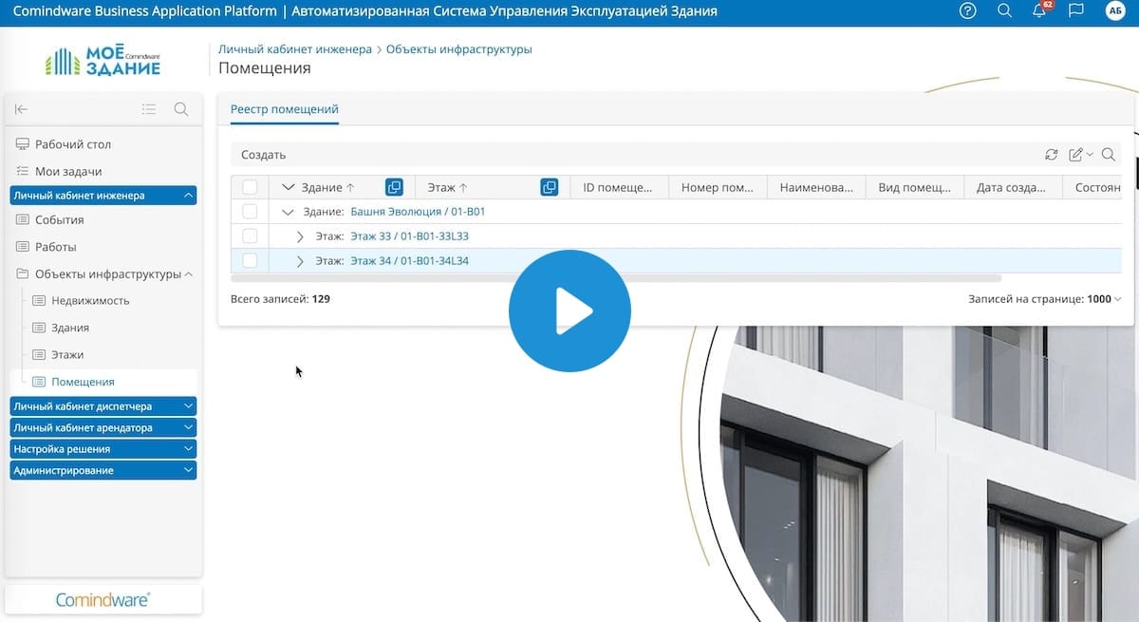Screen dimensions: 1139x622
Task: Click the Помещения list icon
Action: (39, 382)
